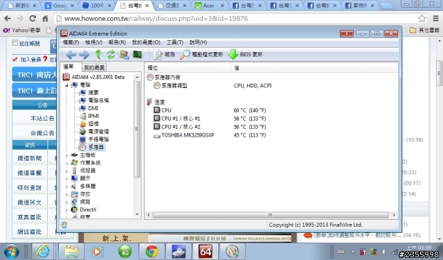The height and width of the screenshot is (260, 443).
Task: Expand the 多媒體 node
Action: (67, 187)
